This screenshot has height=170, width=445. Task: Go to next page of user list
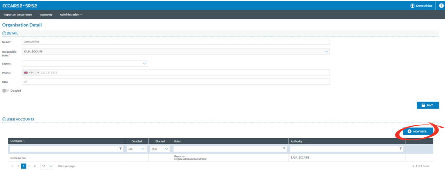point(29,166)
